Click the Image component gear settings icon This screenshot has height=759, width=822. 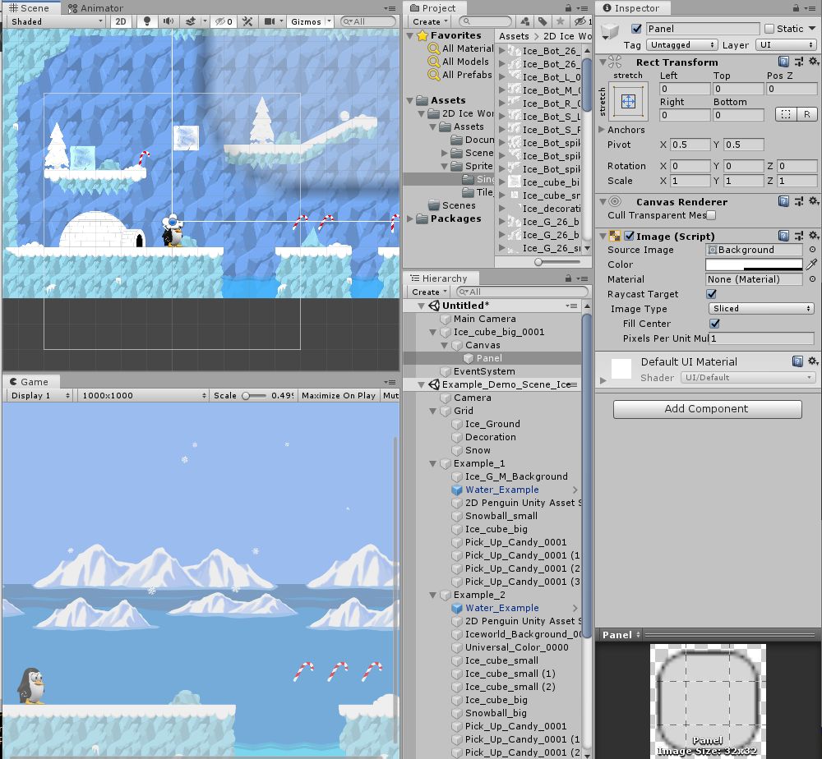pos(813,236)
